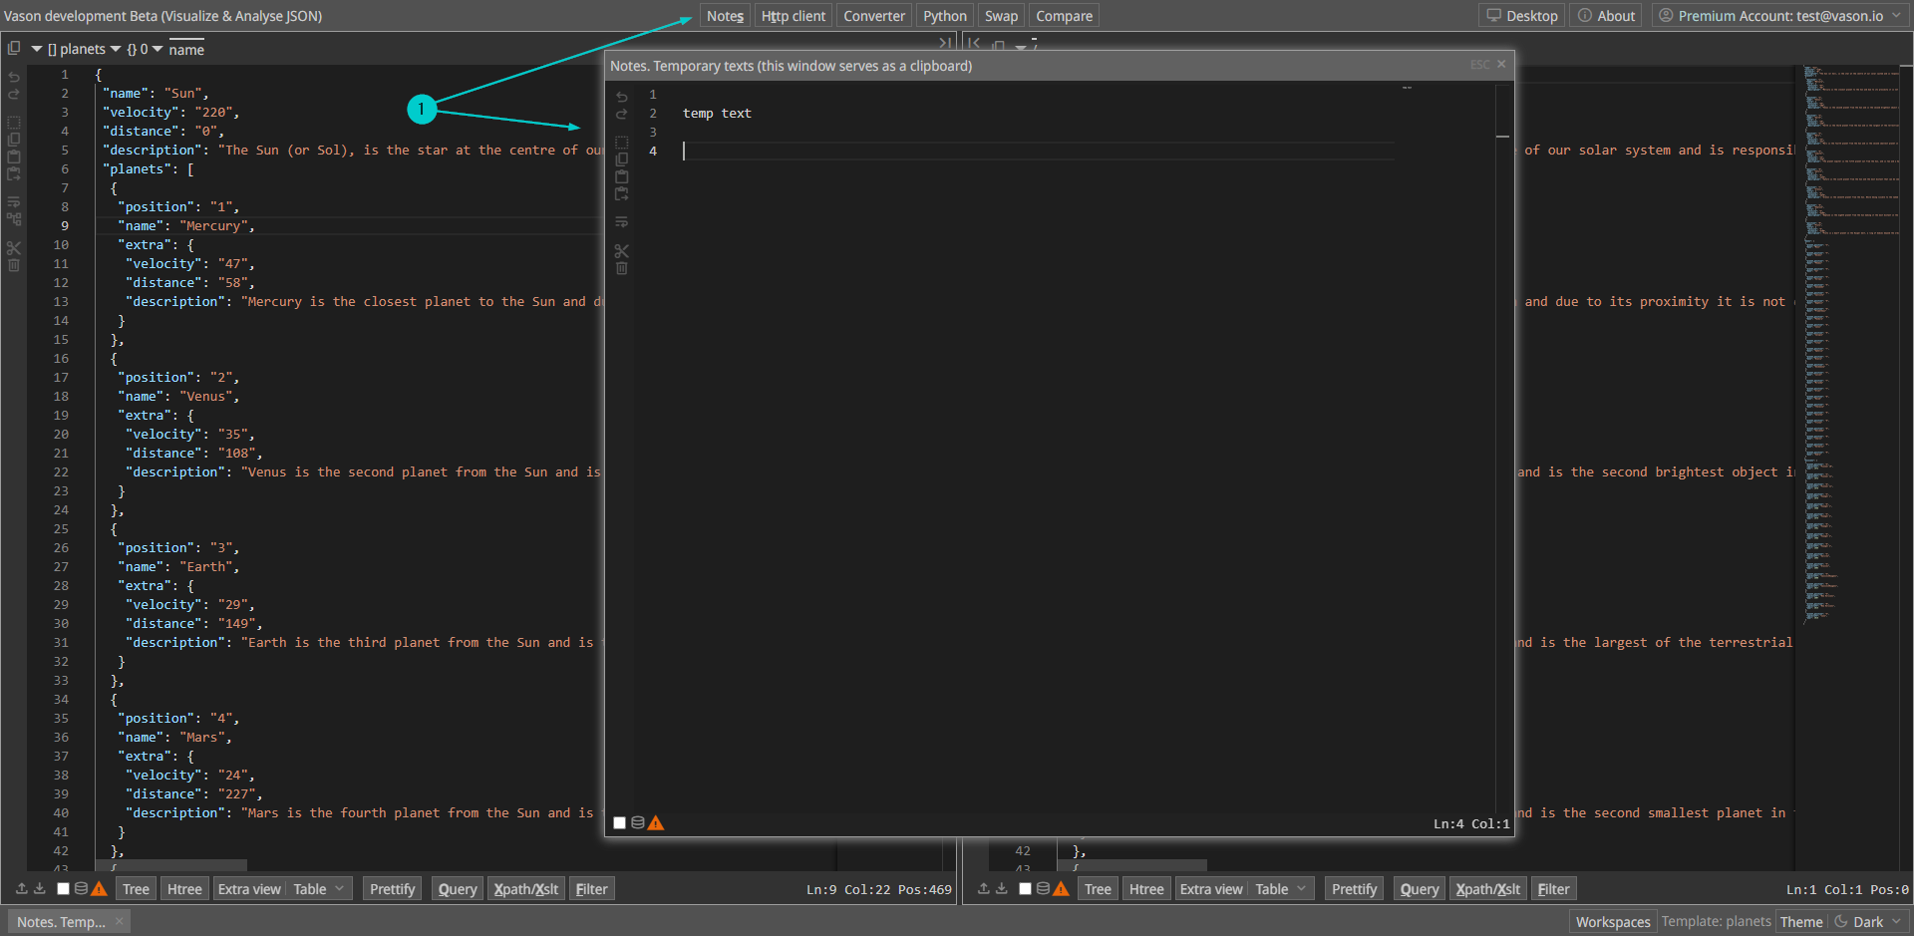
Task: Click Query button in left editor bar
Action: tap(458, 889)
